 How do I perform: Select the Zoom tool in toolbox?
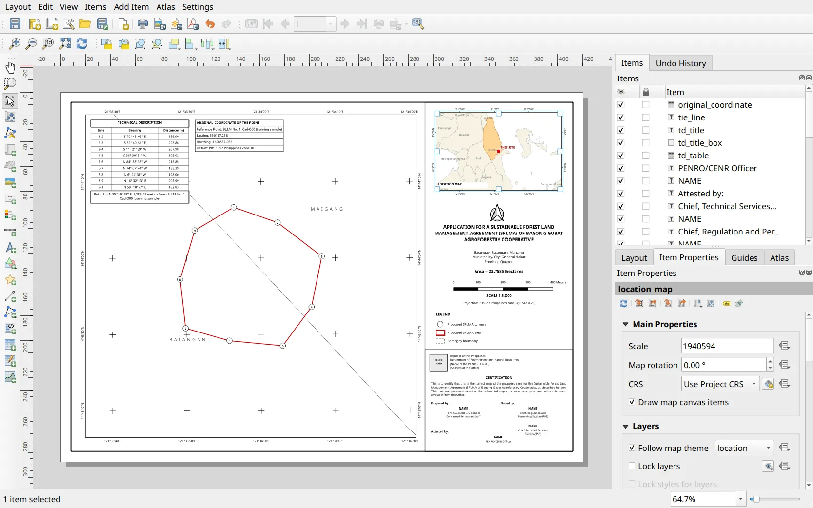10,84
